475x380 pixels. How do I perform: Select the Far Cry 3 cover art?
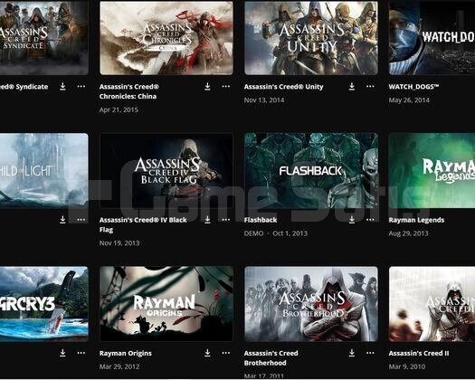coord(44,304)
